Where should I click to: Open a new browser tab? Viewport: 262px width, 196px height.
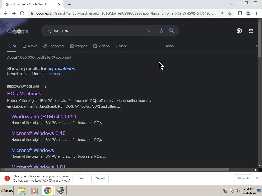[x=69, y=5]
